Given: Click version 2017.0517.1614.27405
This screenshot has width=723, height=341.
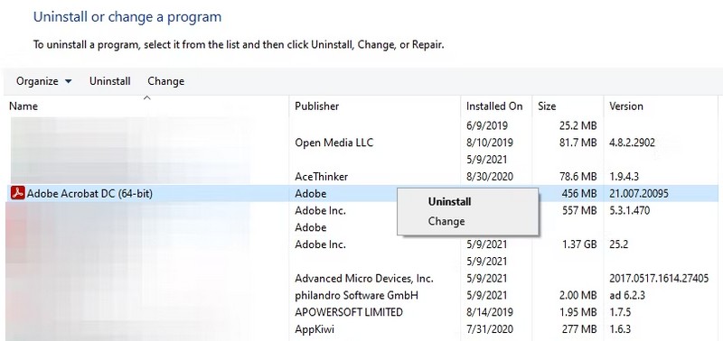Looking at the screenshot, I should click(659, 279).
